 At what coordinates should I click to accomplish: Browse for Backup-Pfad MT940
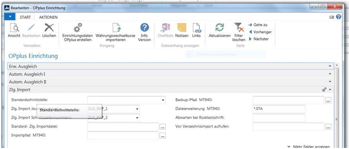[x=328, y=100]
